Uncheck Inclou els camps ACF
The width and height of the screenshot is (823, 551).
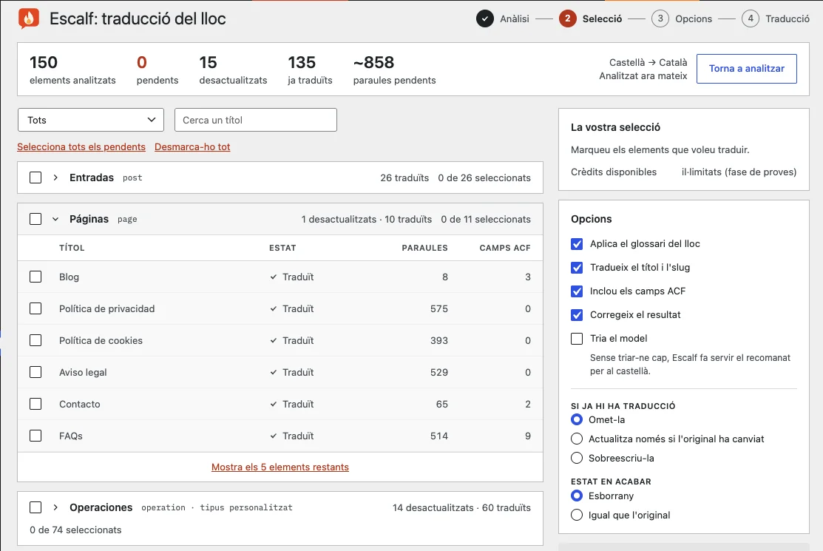[577, 291]
